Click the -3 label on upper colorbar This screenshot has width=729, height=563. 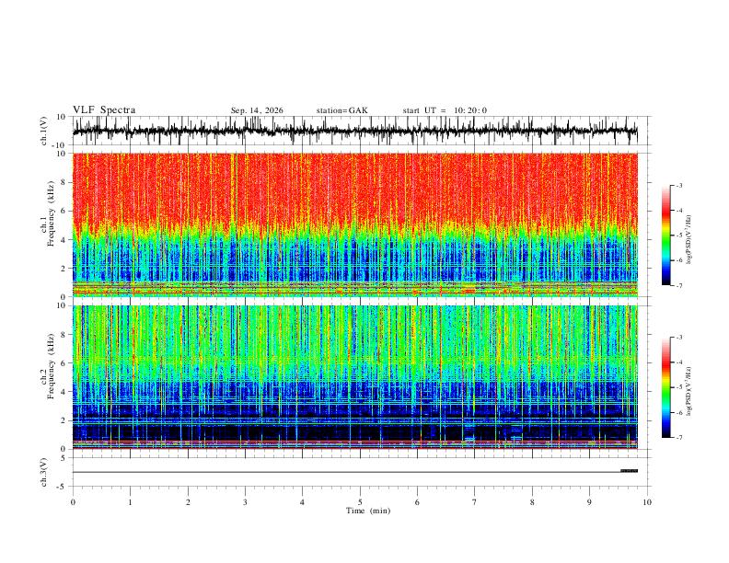(x=678, y=185)
